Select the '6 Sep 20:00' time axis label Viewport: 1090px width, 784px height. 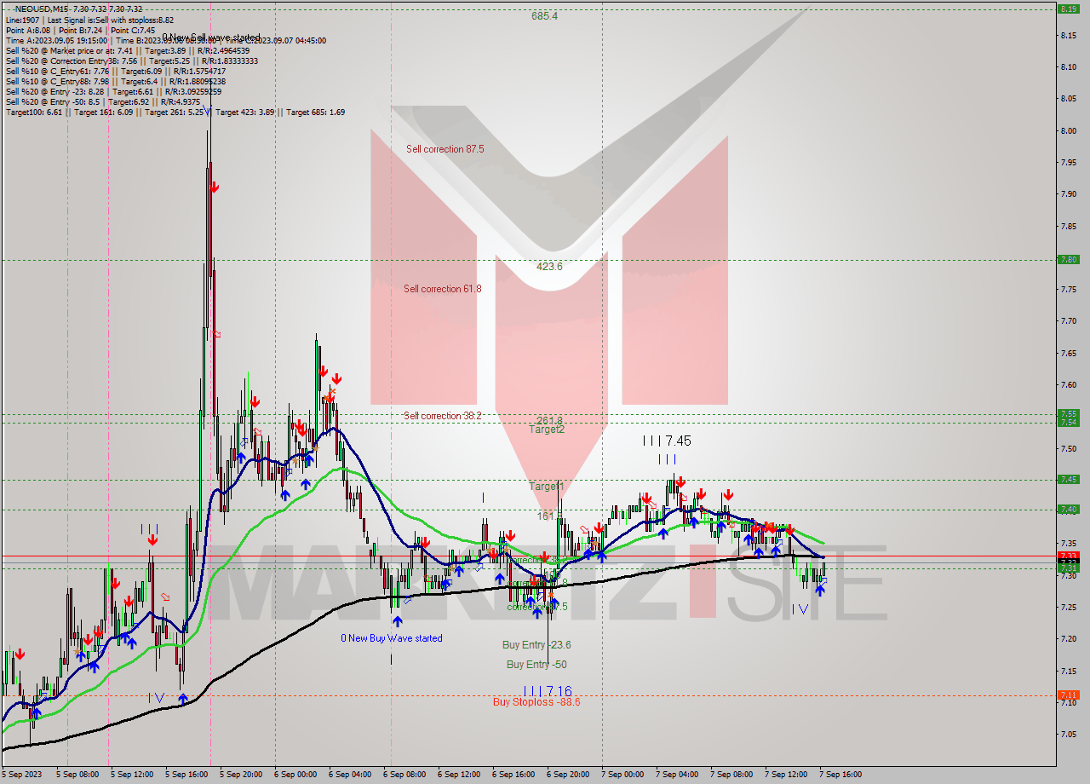pyautogui.click(x=570, y=775)
